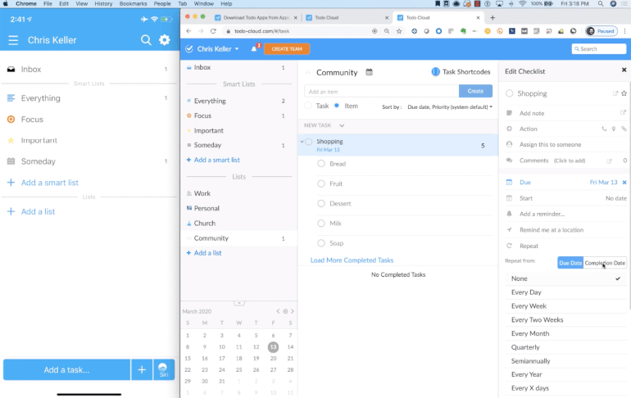This screenshot has height=398, width=631.
Task: Open Shopping name in the expanded editor icon
Action: [x=615, y=93]
